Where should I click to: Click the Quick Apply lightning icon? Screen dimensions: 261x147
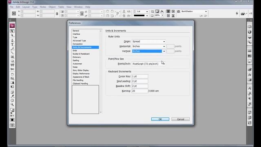point(237,13)
